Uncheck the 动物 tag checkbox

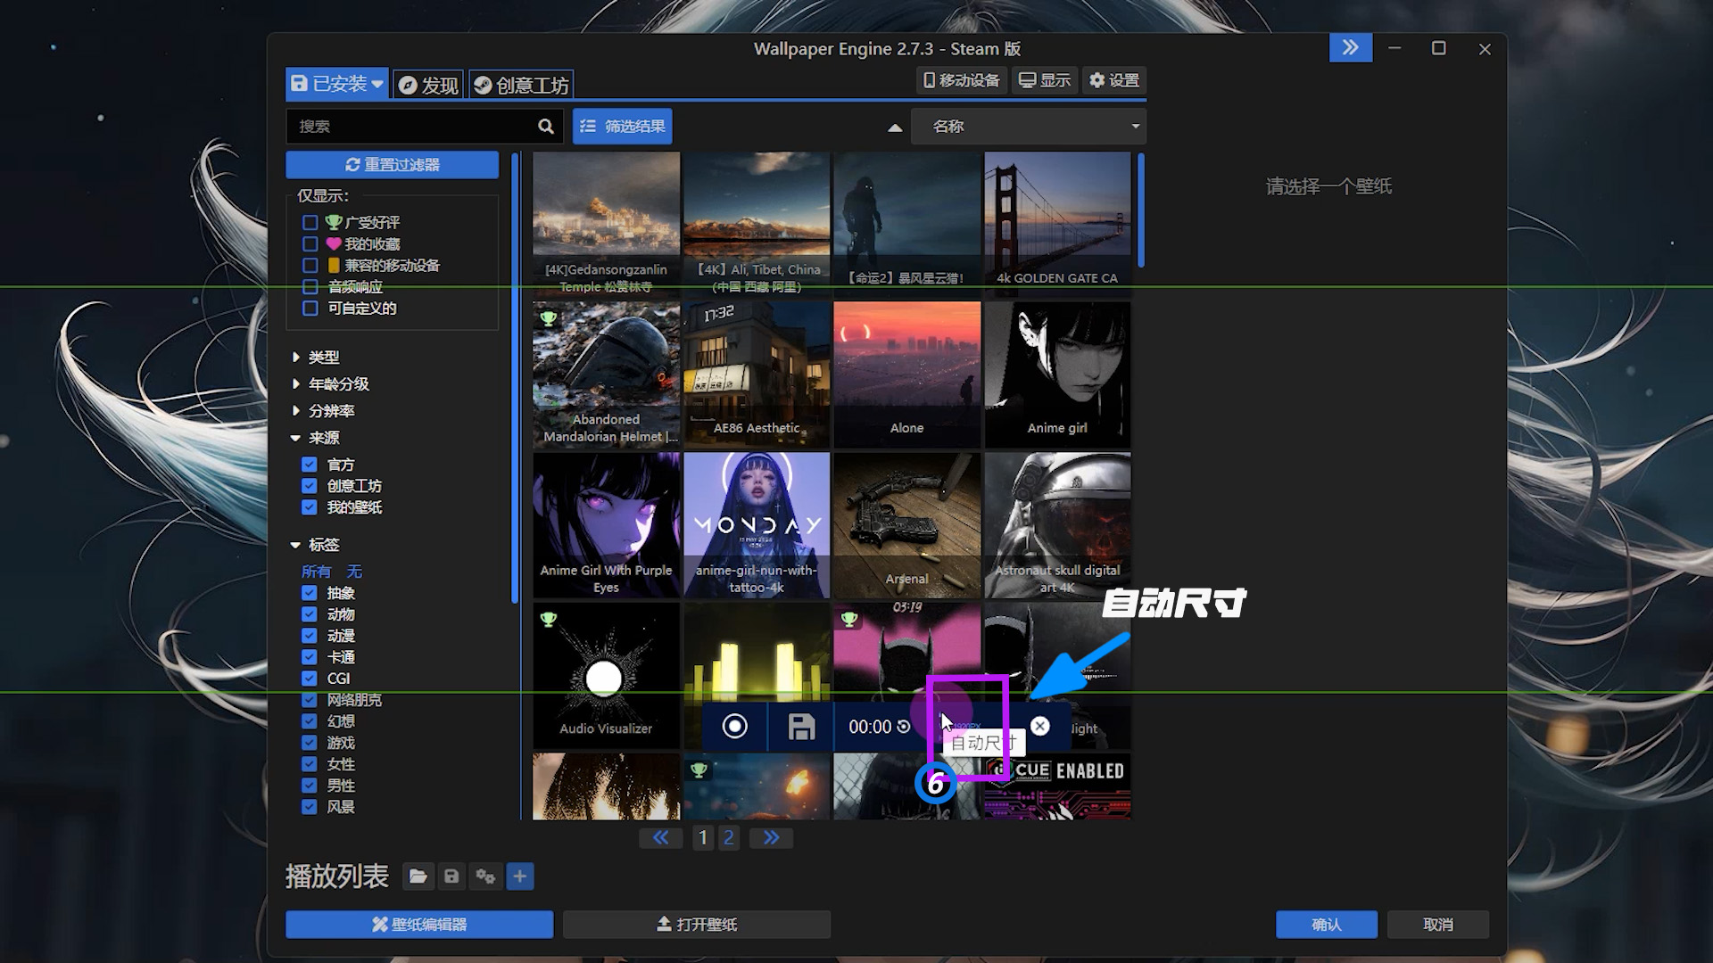pos(310,614)
